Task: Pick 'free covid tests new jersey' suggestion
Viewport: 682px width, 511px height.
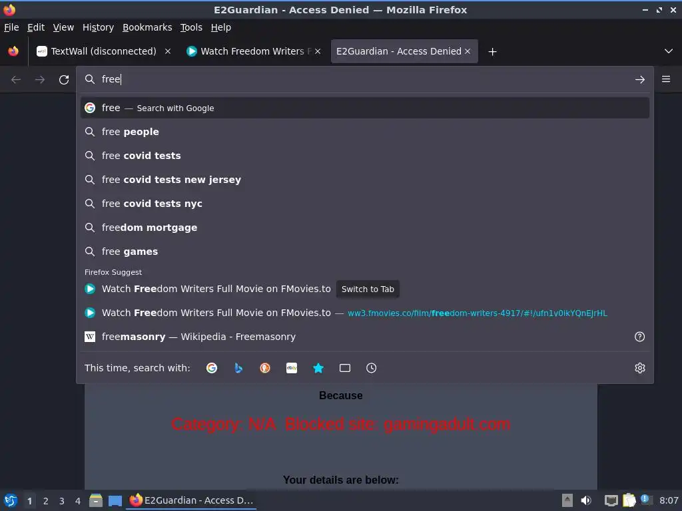Action: click(364, 180)
